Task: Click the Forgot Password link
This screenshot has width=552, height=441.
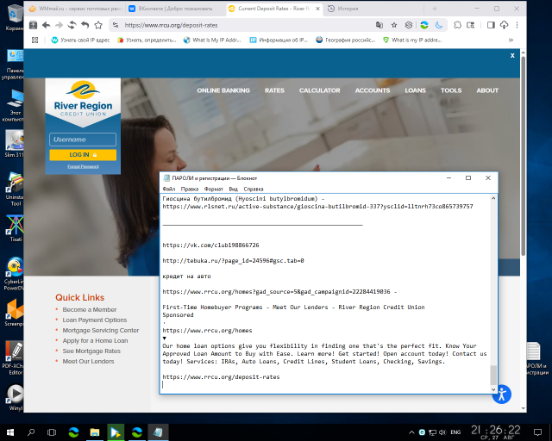Action: click(83, 166)
